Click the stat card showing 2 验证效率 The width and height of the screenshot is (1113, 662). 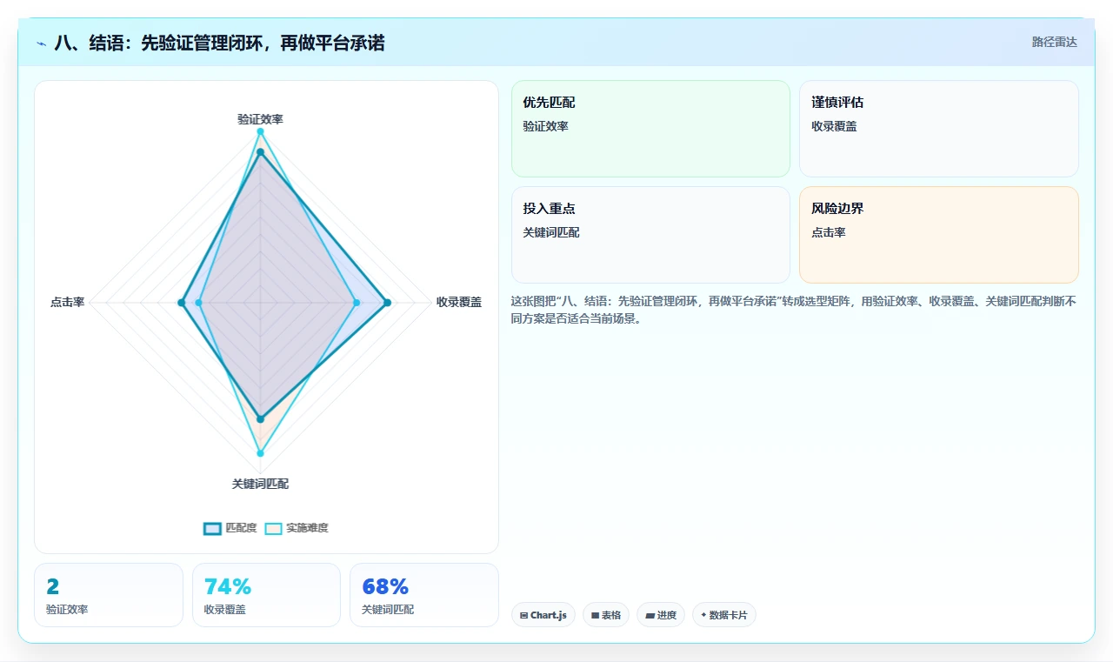[109, 595]
